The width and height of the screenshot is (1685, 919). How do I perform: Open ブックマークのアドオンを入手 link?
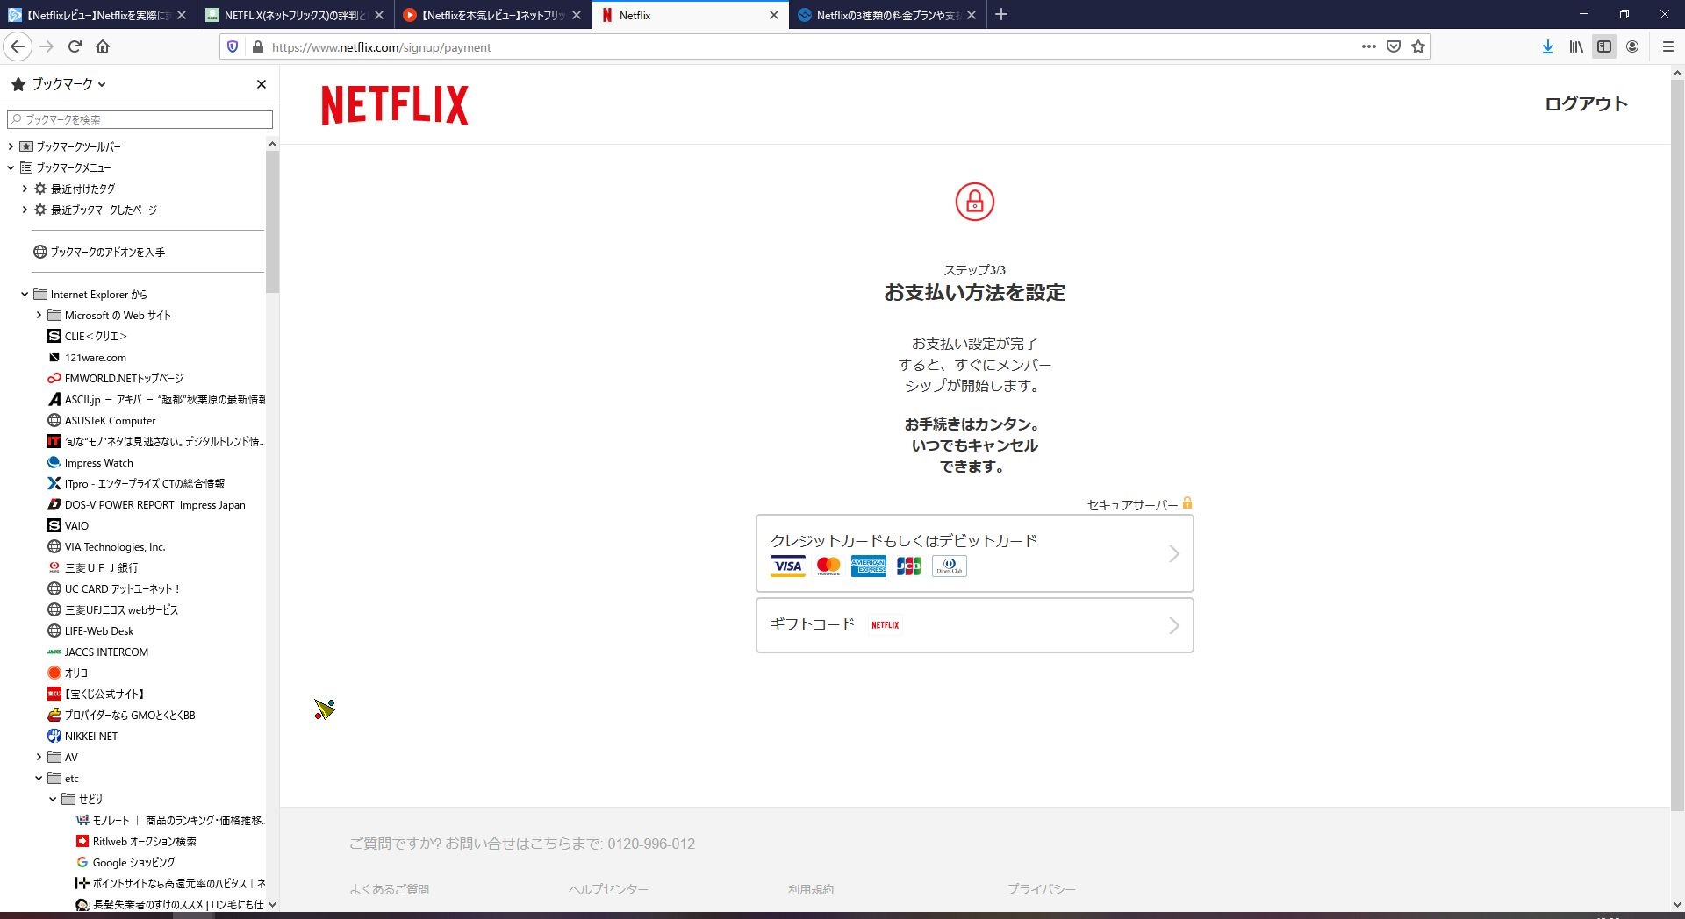(99, 252)
